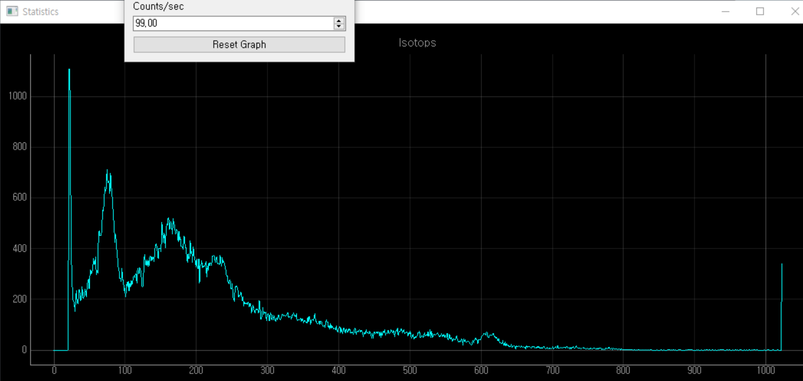Maximize the Statistics window

tap(760, 11)
